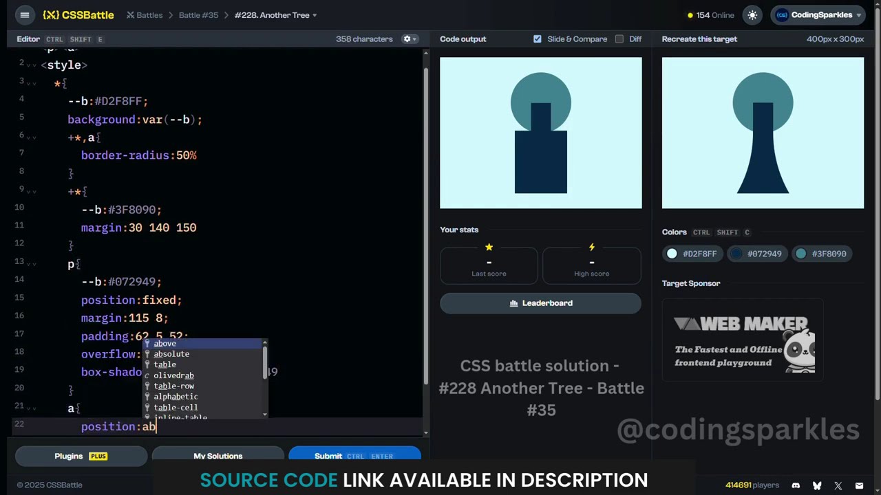The height and width of the screenshot is (495, 881).
Task: Click the Last score star icon
Action: coord(489,247)
